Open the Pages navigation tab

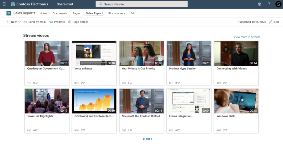[x=77, y=13]
